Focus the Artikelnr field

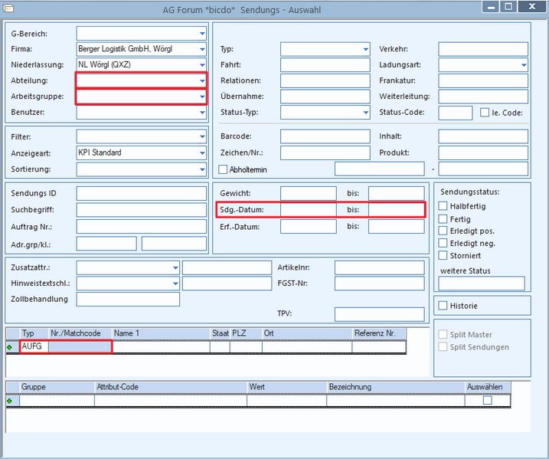pyautogui.click(x=380, y=267)
